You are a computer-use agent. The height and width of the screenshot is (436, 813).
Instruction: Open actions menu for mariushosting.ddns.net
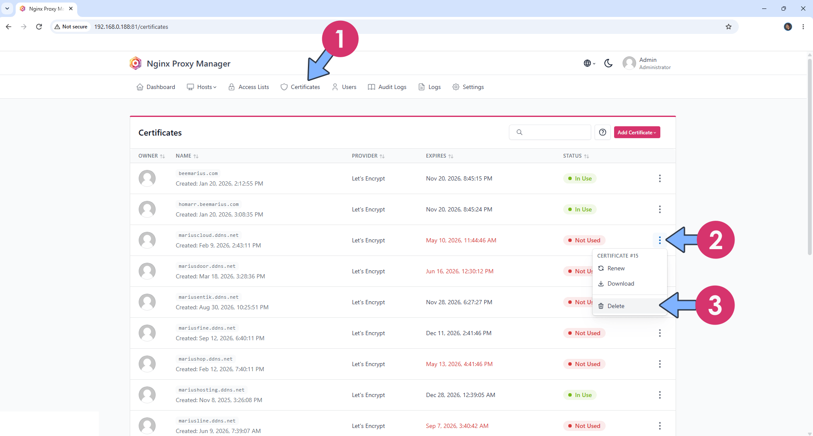tap(660, 395)
